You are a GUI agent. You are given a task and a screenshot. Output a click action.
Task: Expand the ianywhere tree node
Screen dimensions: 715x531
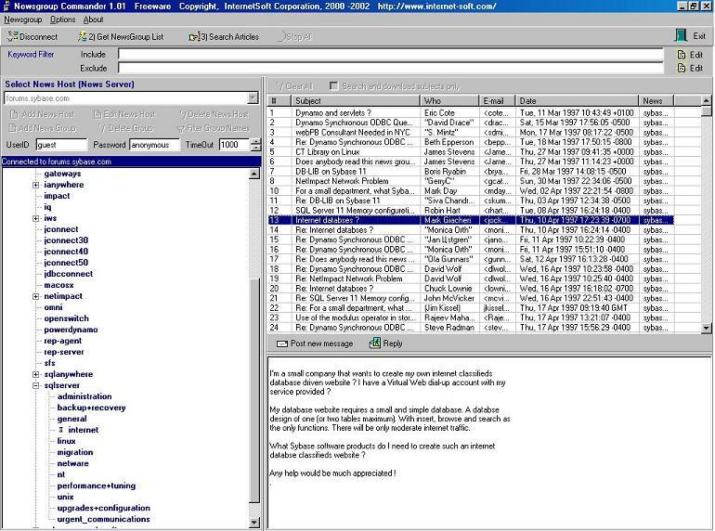pos(35,185)
